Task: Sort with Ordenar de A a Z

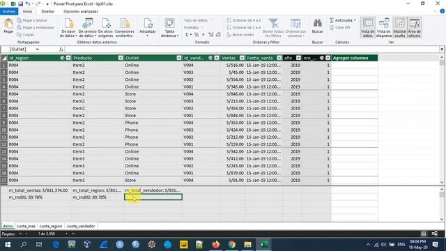Action: [244, 20]
